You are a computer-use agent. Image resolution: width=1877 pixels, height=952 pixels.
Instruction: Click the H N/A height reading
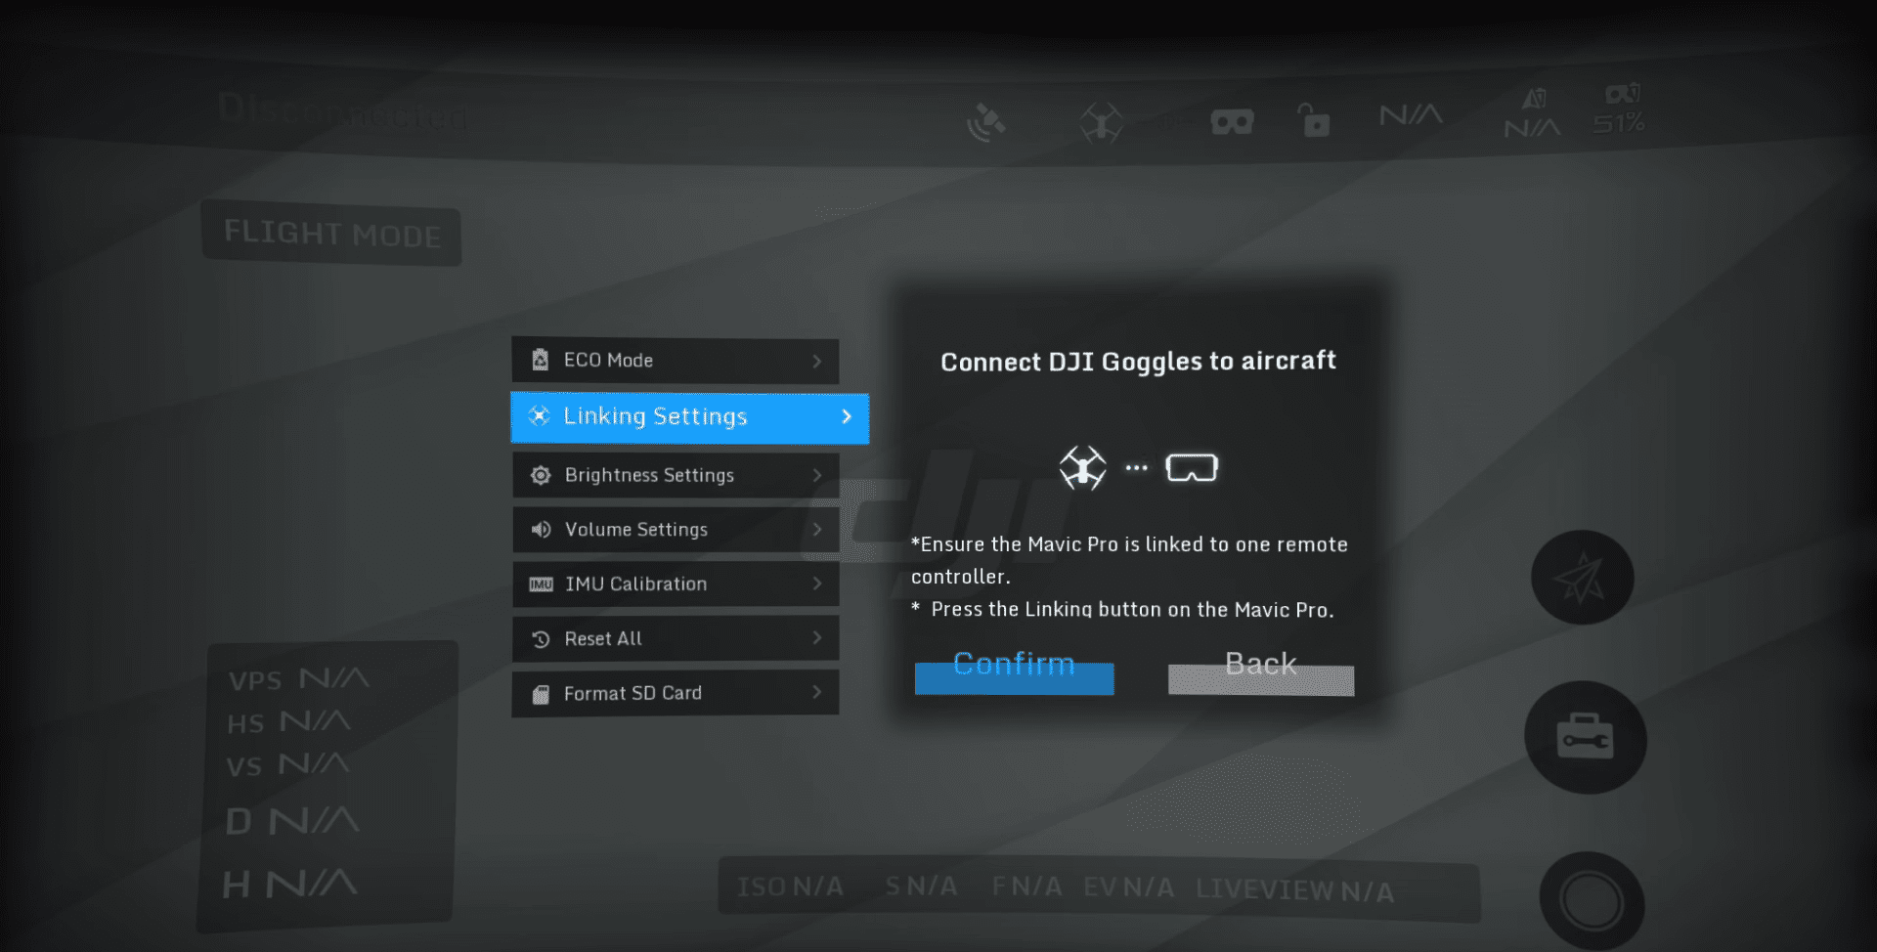point(289,885)
